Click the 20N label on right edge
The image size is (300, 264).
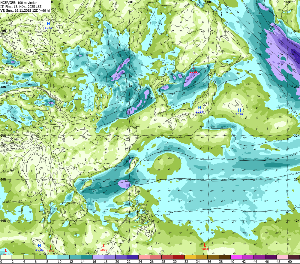click(297, 180)
